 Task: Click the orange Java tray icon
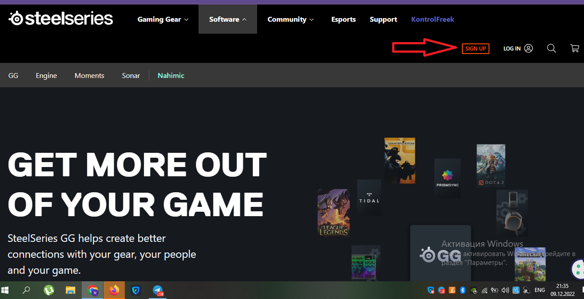(x=452, y=291)
